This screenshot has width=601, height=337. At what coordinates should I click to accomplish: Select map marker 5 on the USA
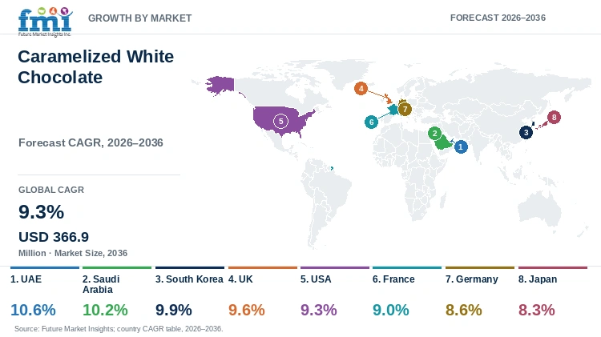pos(280,122)
